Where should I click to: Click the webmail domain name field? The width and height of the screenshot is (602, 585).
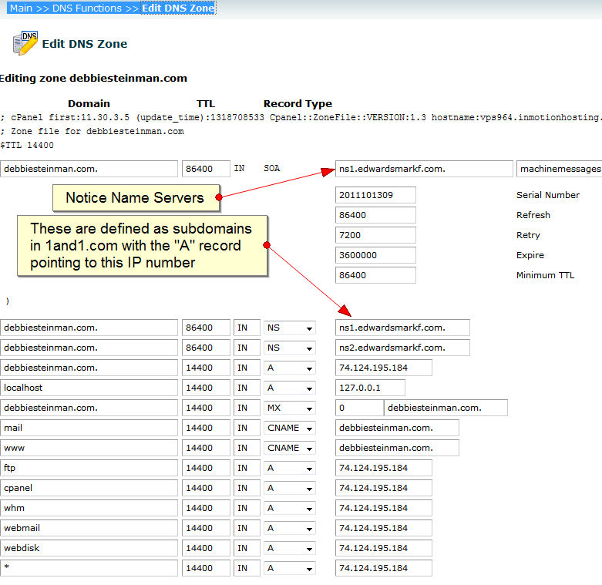(x=89, y=528)
